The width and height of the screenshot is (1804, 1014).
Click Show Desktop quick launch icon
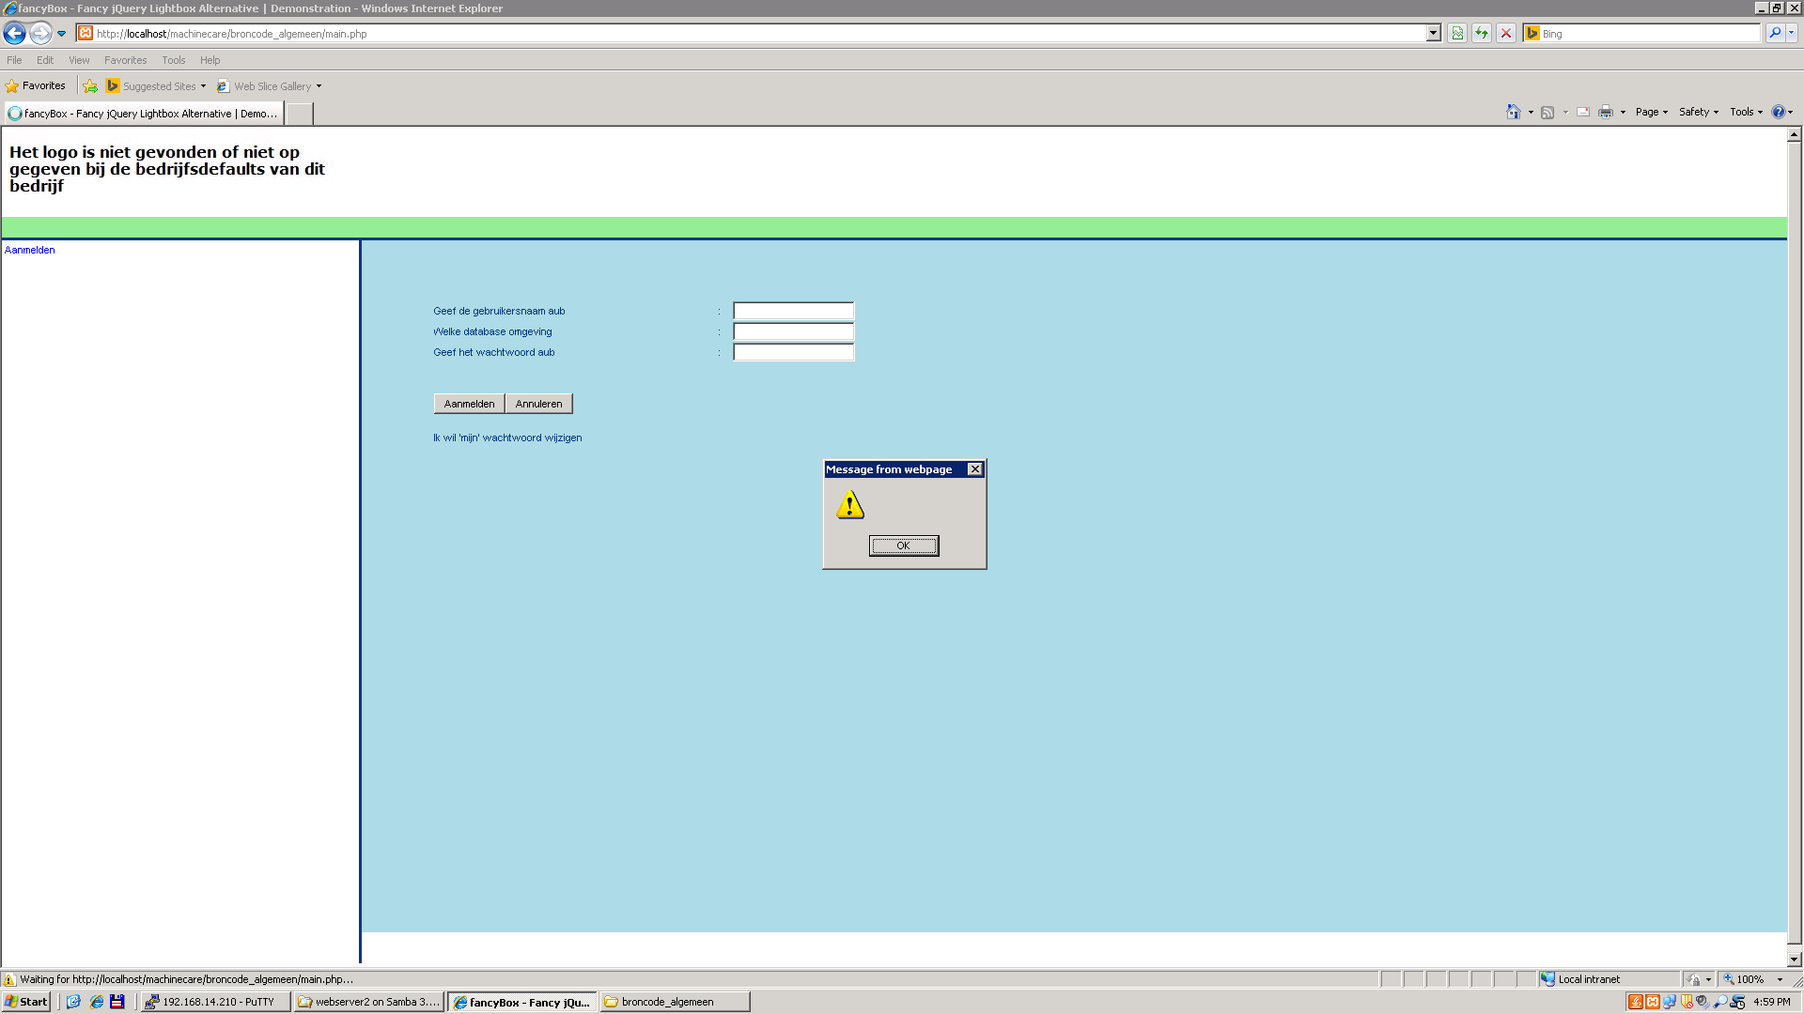click(73, 1002)
